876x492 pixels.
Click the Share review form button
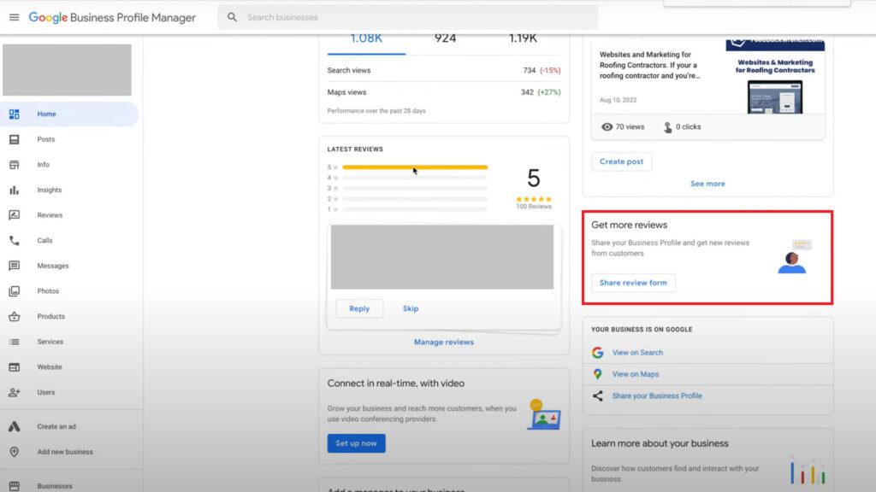[x=633, y=283]
